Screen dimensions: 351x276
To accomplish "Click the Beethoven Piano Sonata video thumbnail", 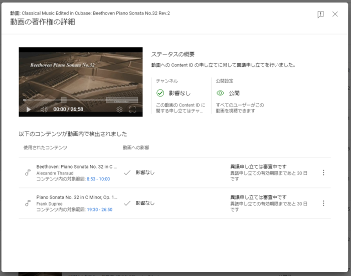I will click(80, 75).
